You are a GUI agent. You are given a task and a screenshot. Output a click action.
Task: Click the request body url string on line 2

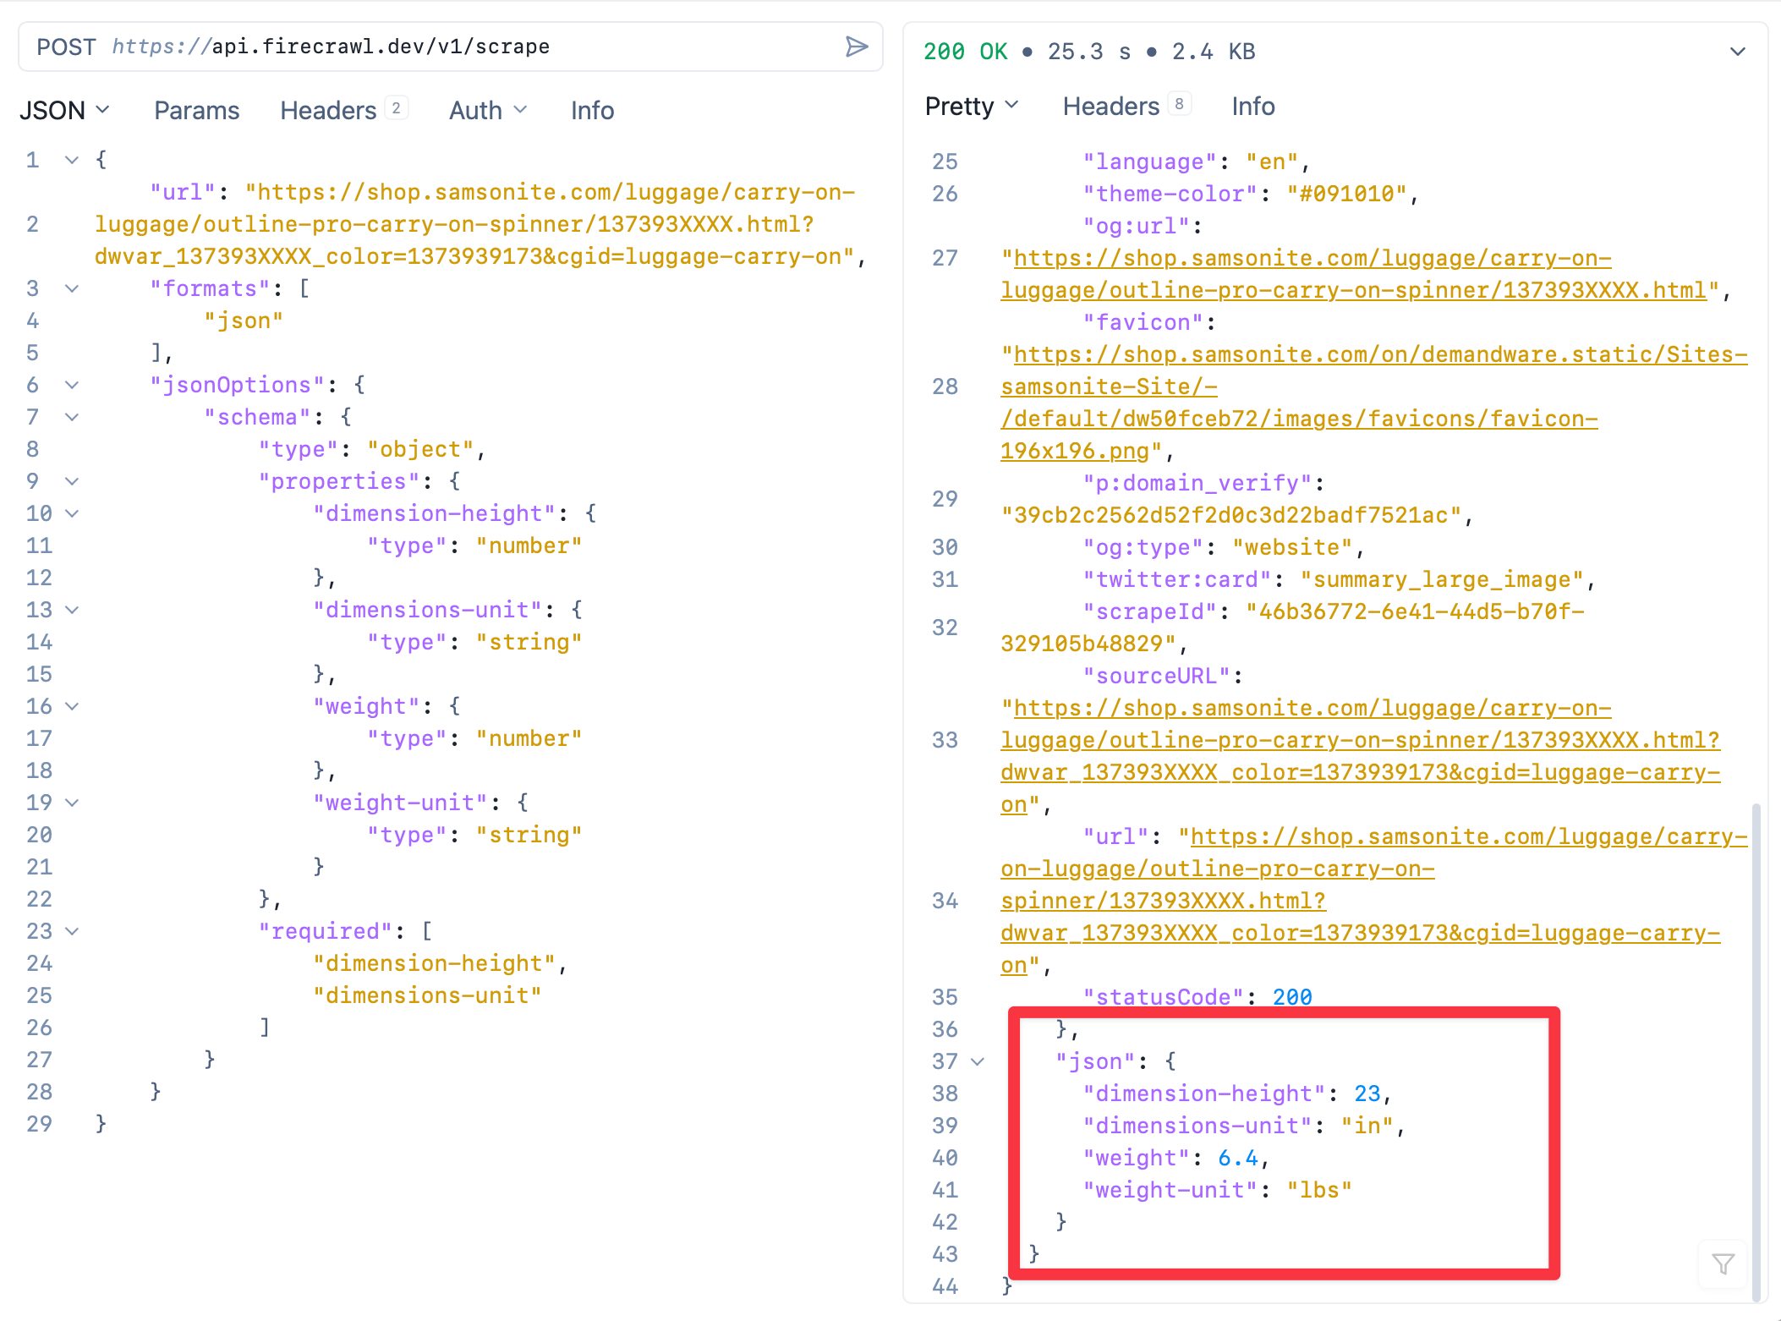pyautogui.click(x=475, y=224)
